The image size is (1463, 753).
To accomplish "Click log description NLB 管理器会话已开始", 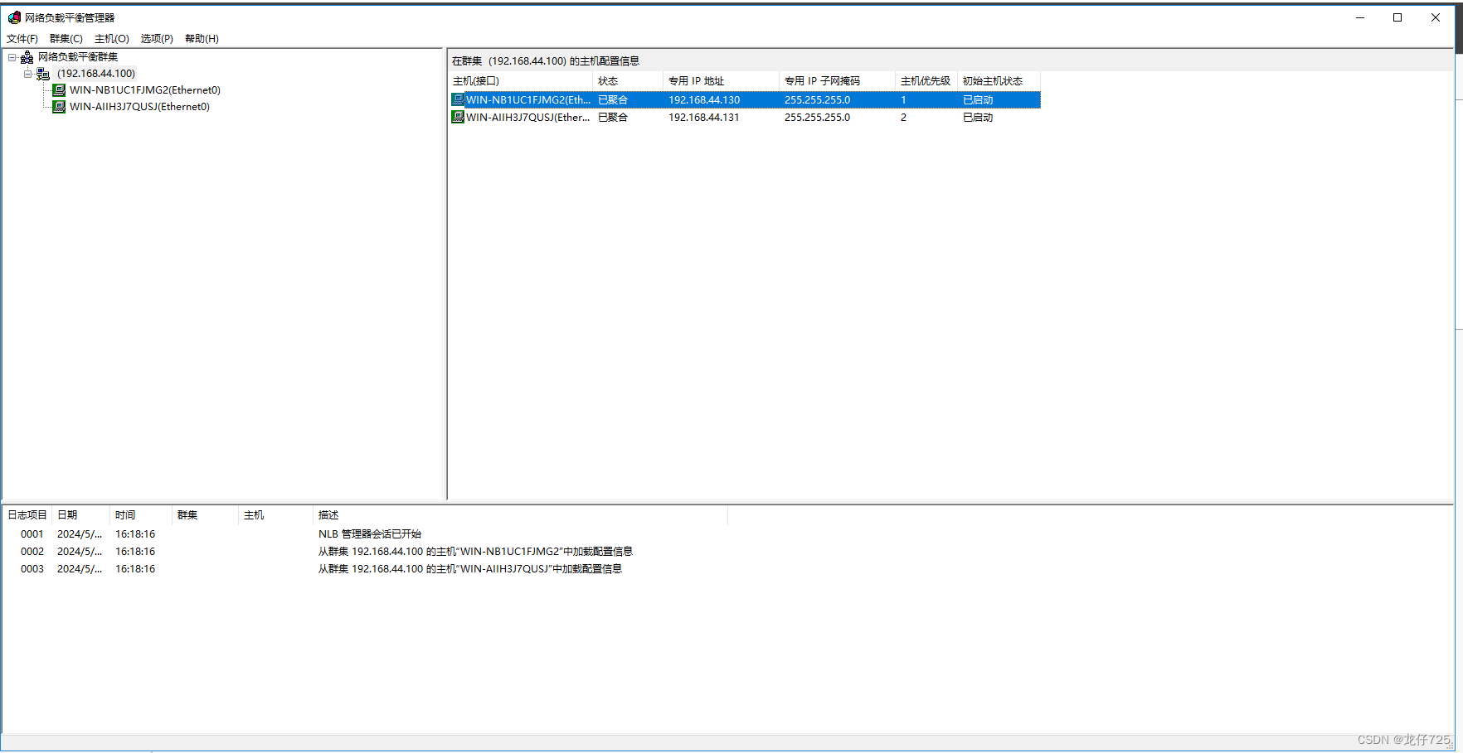I will click(370, 534).
